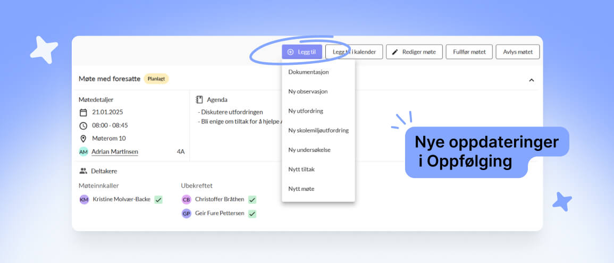Toggle checkbox next to Geir Fure Pettersen

(x=253, y=214)
